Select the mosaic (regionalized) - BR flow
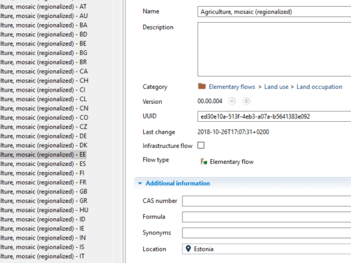351x263 pixels. pyautogui.click(x=43, y=62)
